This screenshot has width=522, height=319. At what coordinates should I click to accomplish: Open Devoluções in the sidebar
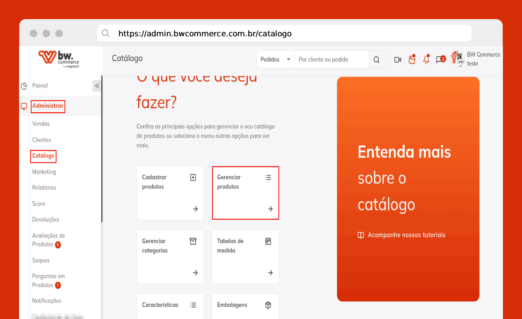click(x=45, y=220)
